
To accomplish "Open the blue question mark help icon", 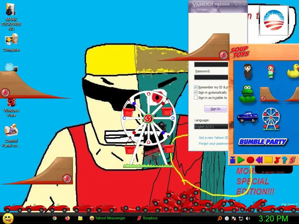I will (x=284, y=160).
